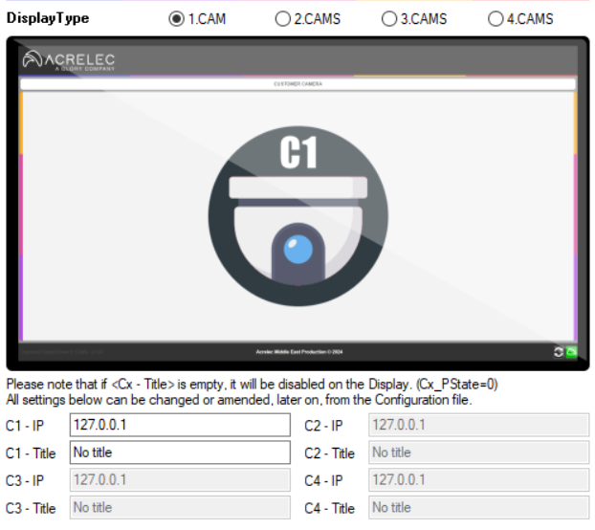Select the 2.CAMS display type
Image resolution: width=595 pixels, height=530 pixels.
click(x=283, y=18)
